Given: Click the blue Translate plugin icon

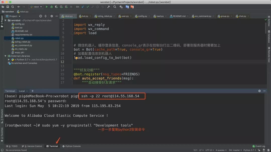Looking at the screenshot, I should (127, 7).
